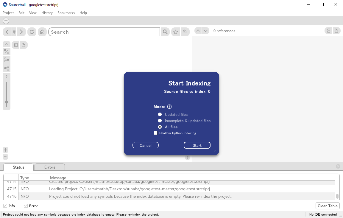Collapse the graph trail controls chevron
Image resolution: width=343 pixels, height=218 pixels.
coord(7,44)
